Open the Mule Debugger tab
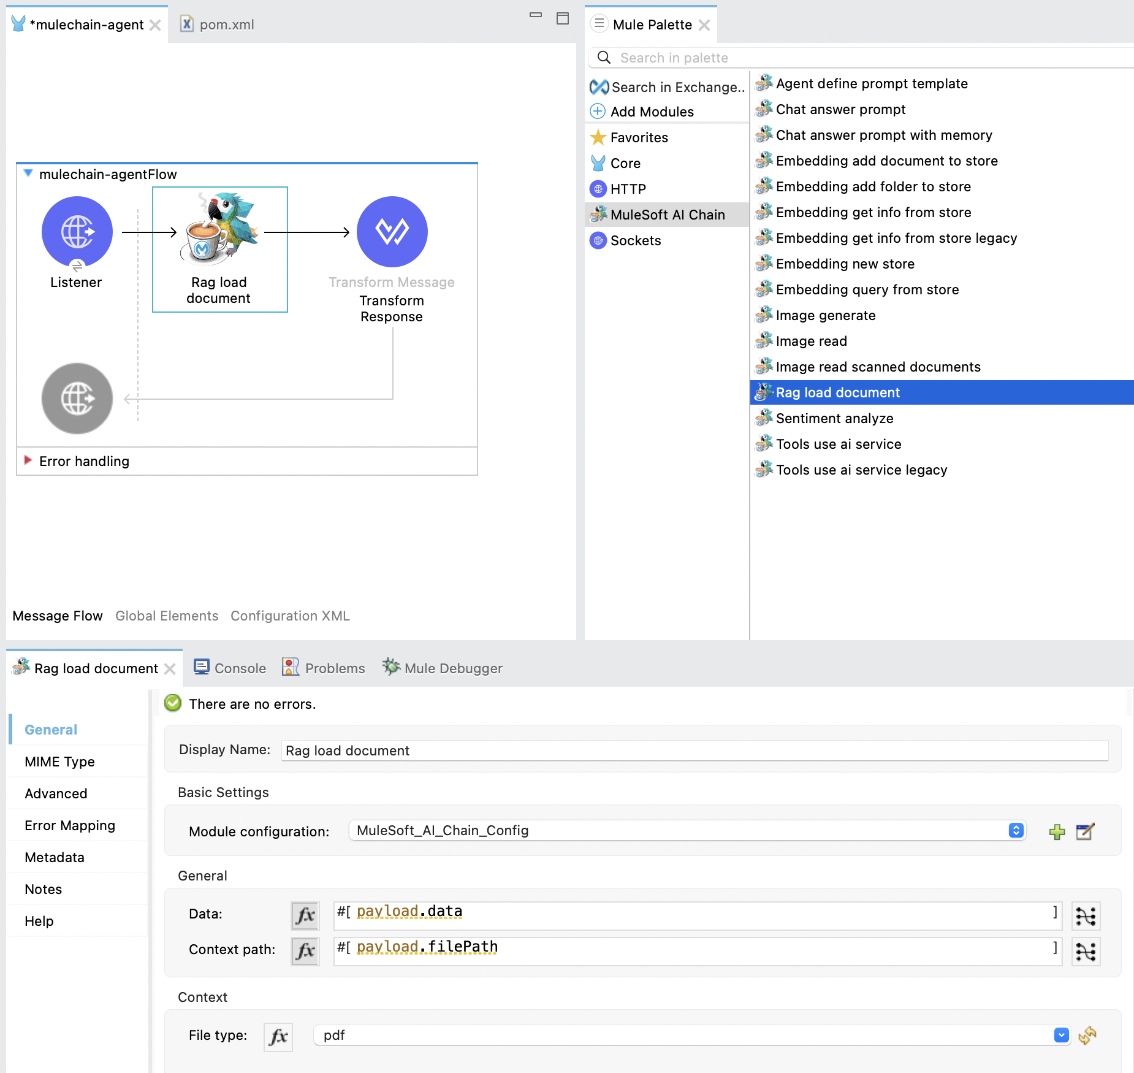Viewport: 1134px width, 1073px height. tap(442, 668)
